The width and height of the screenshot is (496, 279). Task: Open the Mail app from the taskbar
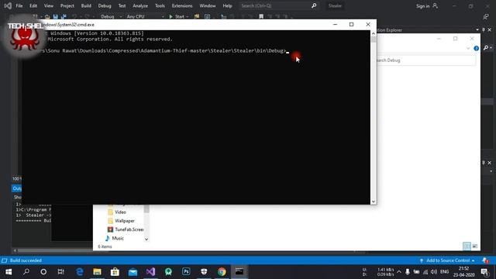click(133, 272)
